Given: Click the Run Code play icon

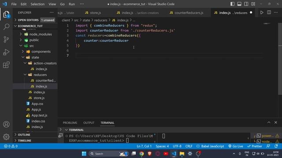Looking at the screenshot, I should pyautogui.click(x=262, y=13).
